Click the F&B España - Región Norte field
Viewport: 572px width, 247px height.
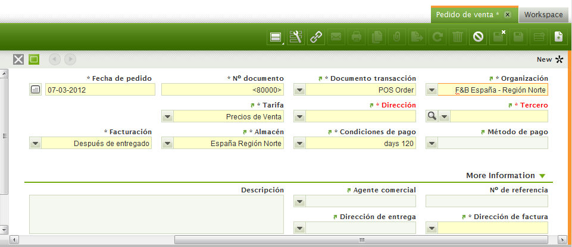(x=492, y=90)
